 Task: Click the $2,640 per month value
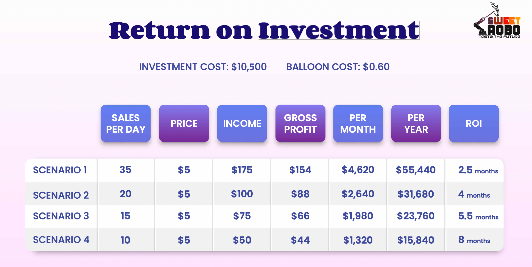358,194
